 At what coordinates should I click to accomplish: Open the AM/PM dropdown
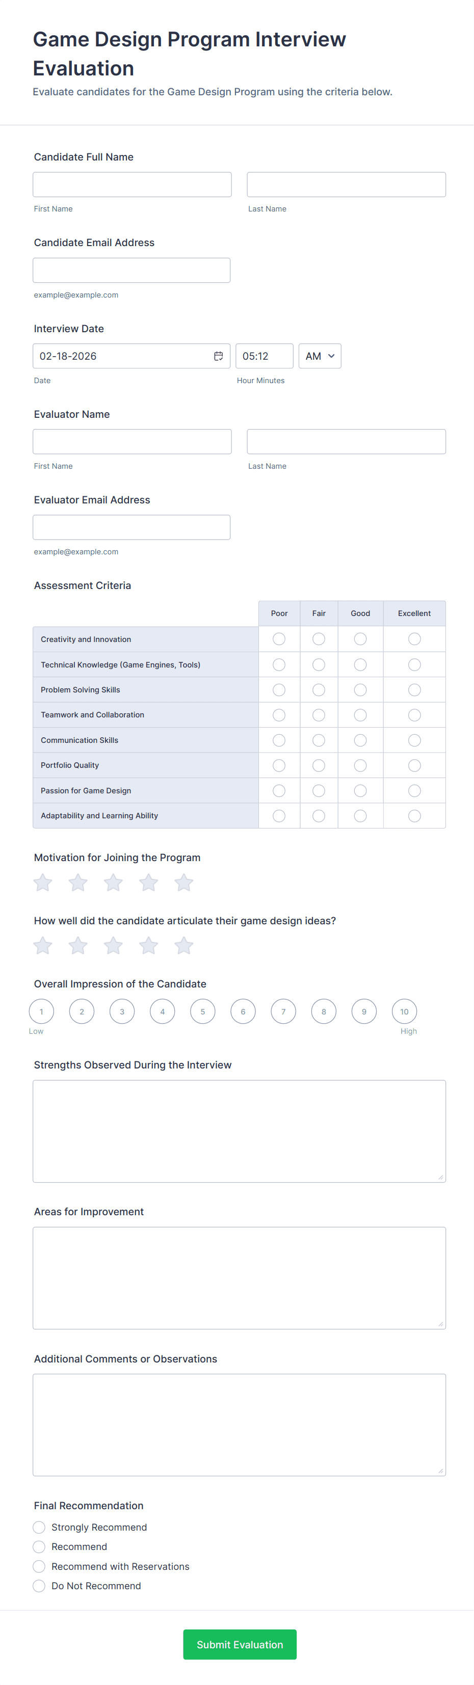coord(320,356)
